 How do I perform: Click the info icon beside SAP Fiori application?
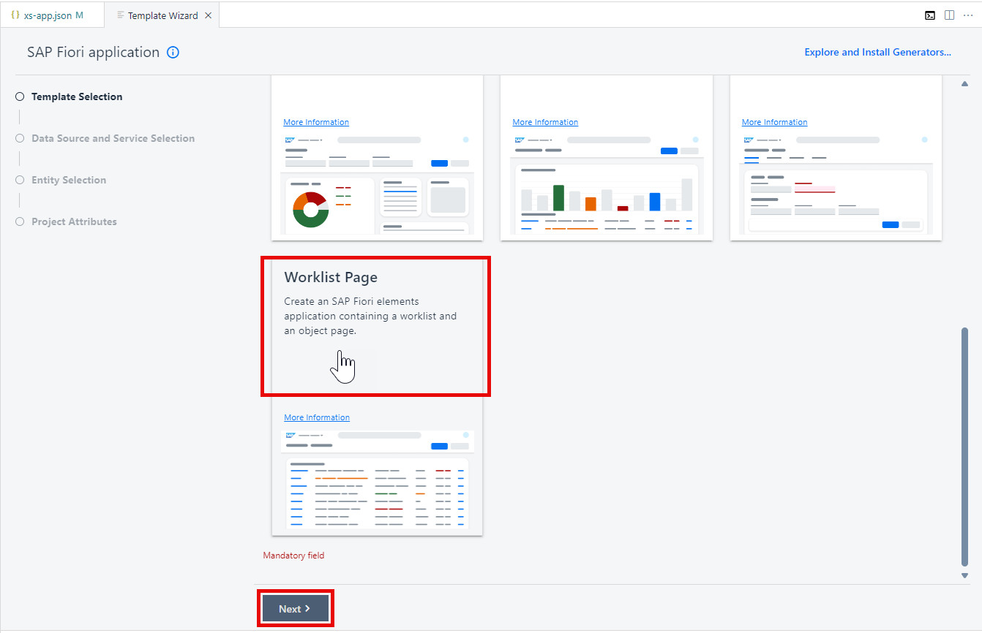[x=173, y=53]
